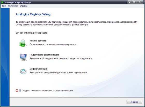145x107 pixels.
Task: Click text 'Реестр потом дефрагментируется во время перезагрузки.'
Action: pos(59,73)
